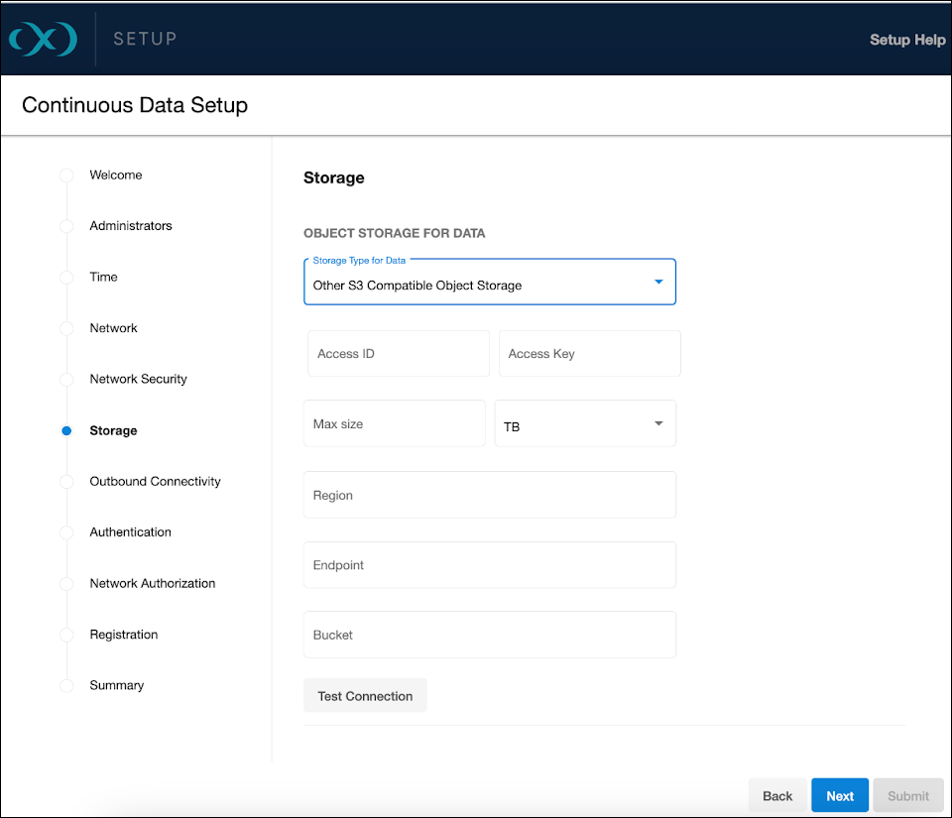Click the Summary step circle indicator
This screenshot has height=818, width=952.
tap(65, 685)
